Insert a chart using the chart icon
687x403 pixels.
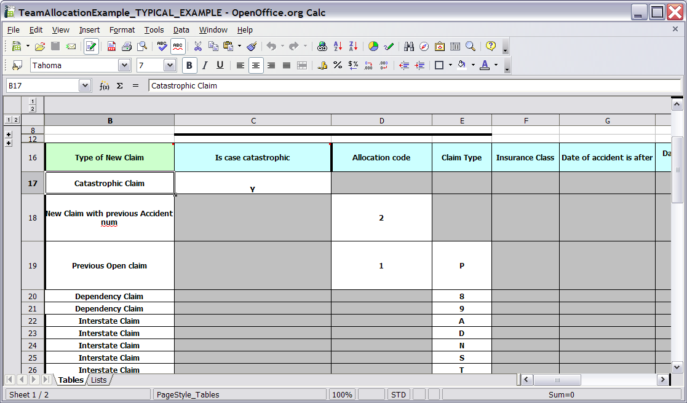pyautogui.click(x=373, y=47)
